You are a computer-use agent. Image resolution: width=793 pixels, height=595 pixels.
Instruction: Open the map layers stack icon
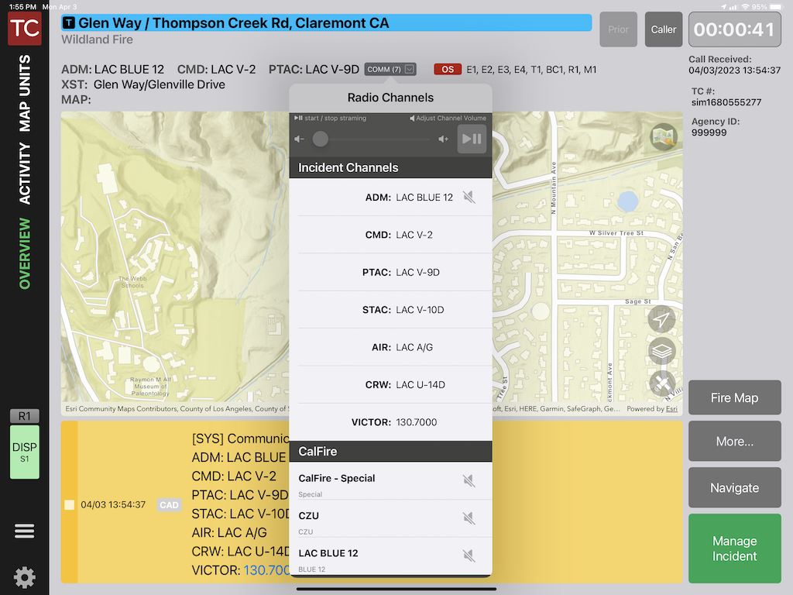click(661, 351)
